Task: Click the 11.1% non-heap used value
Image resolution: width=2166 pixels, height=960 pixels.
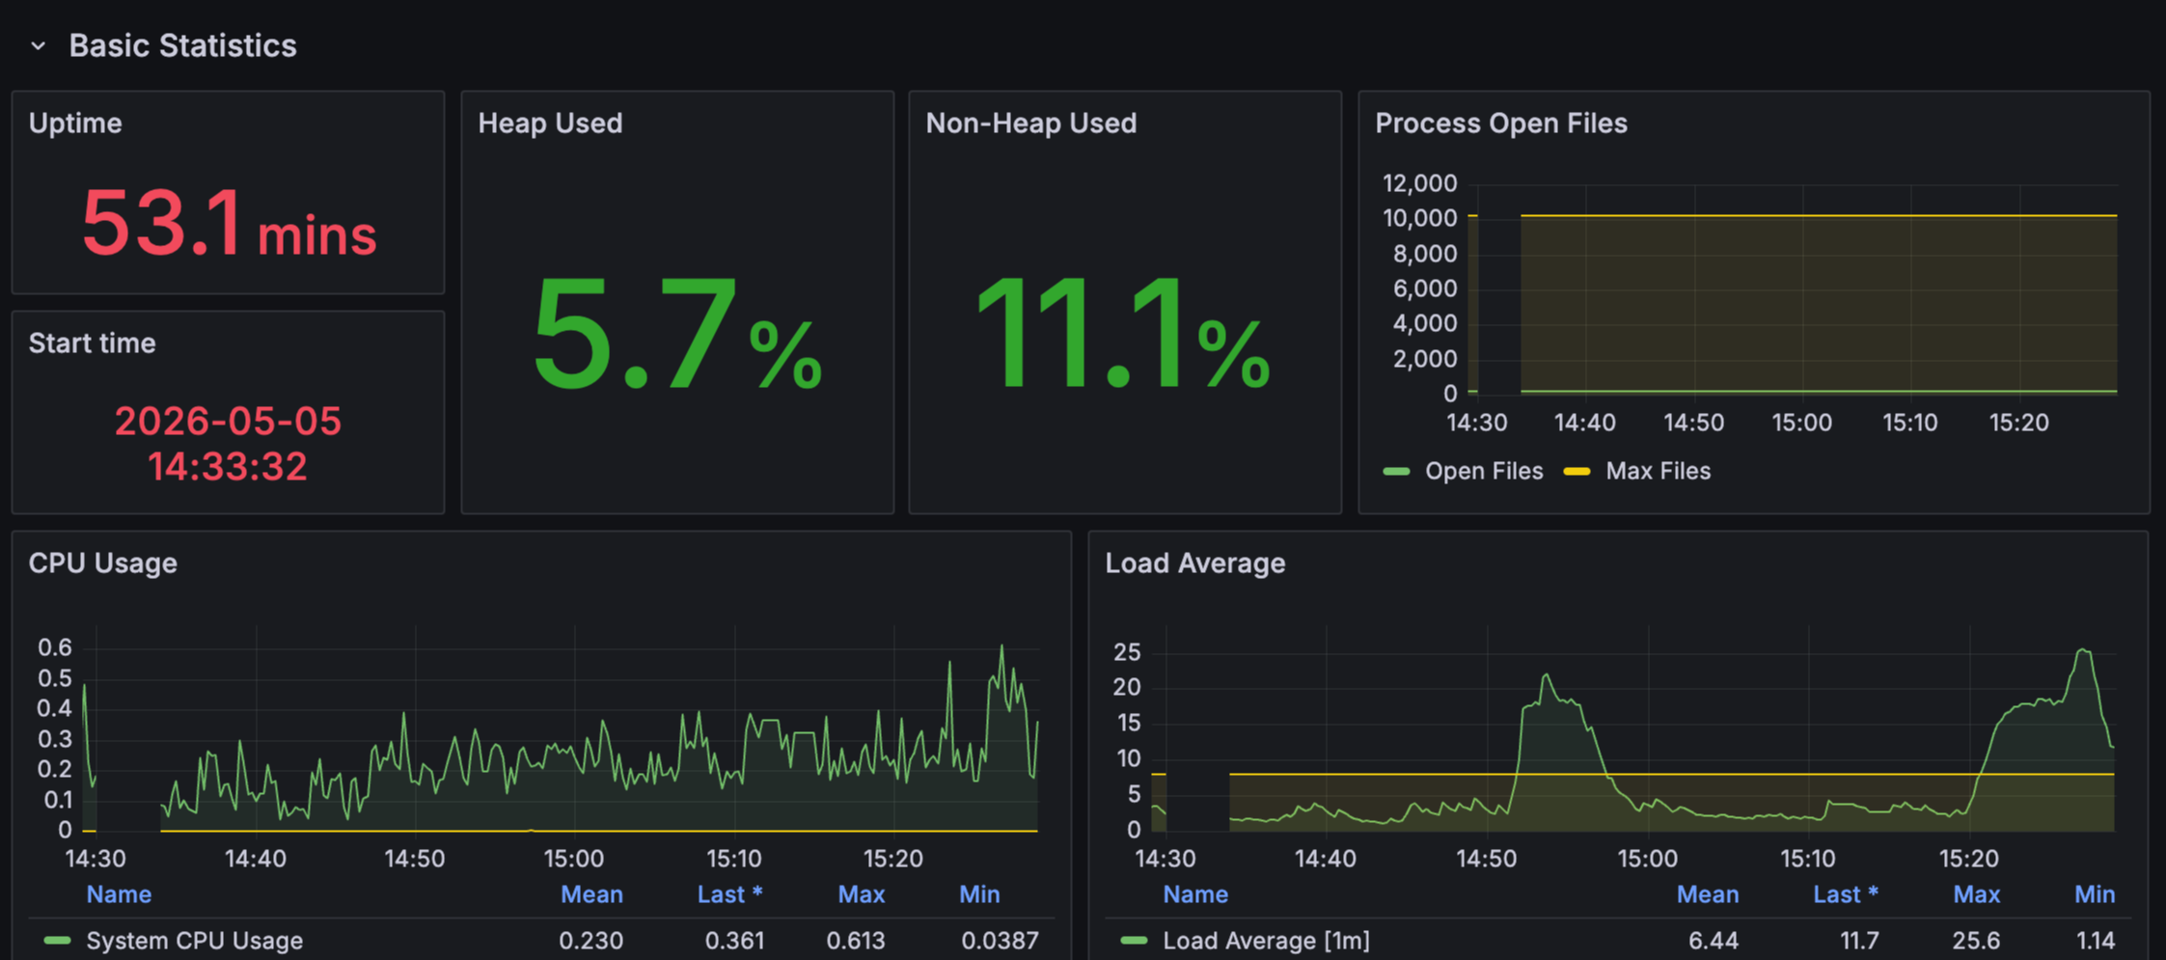Action: point(1123,334)
